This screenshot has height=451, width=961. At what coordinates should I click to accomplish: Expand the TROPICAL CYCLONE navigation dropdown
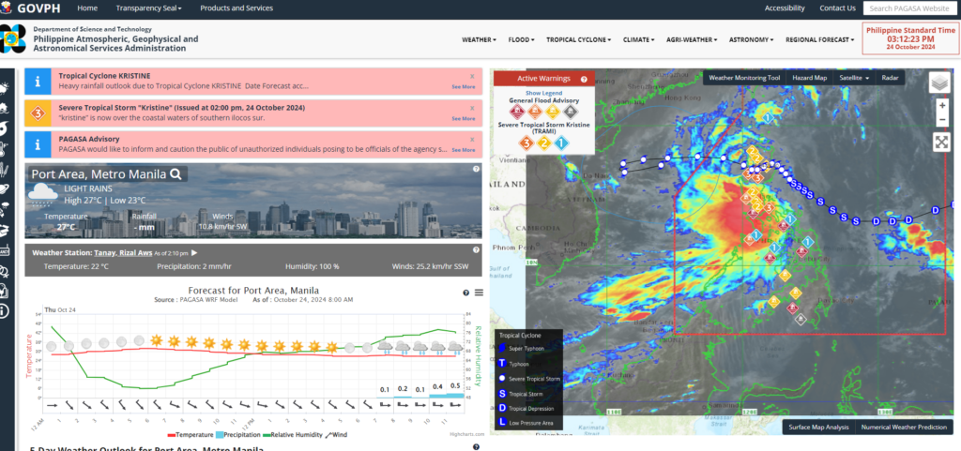[x=578, y=39]
